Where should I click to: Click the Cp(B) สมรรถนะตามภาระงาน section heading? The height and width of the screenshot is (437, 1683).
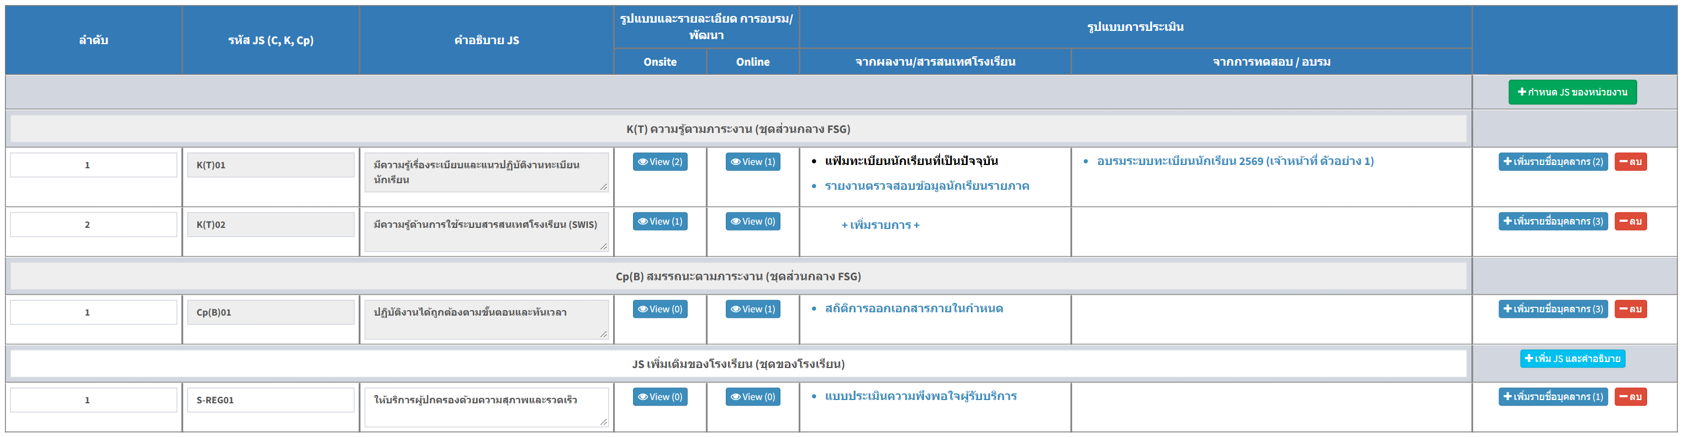point(738,276)
